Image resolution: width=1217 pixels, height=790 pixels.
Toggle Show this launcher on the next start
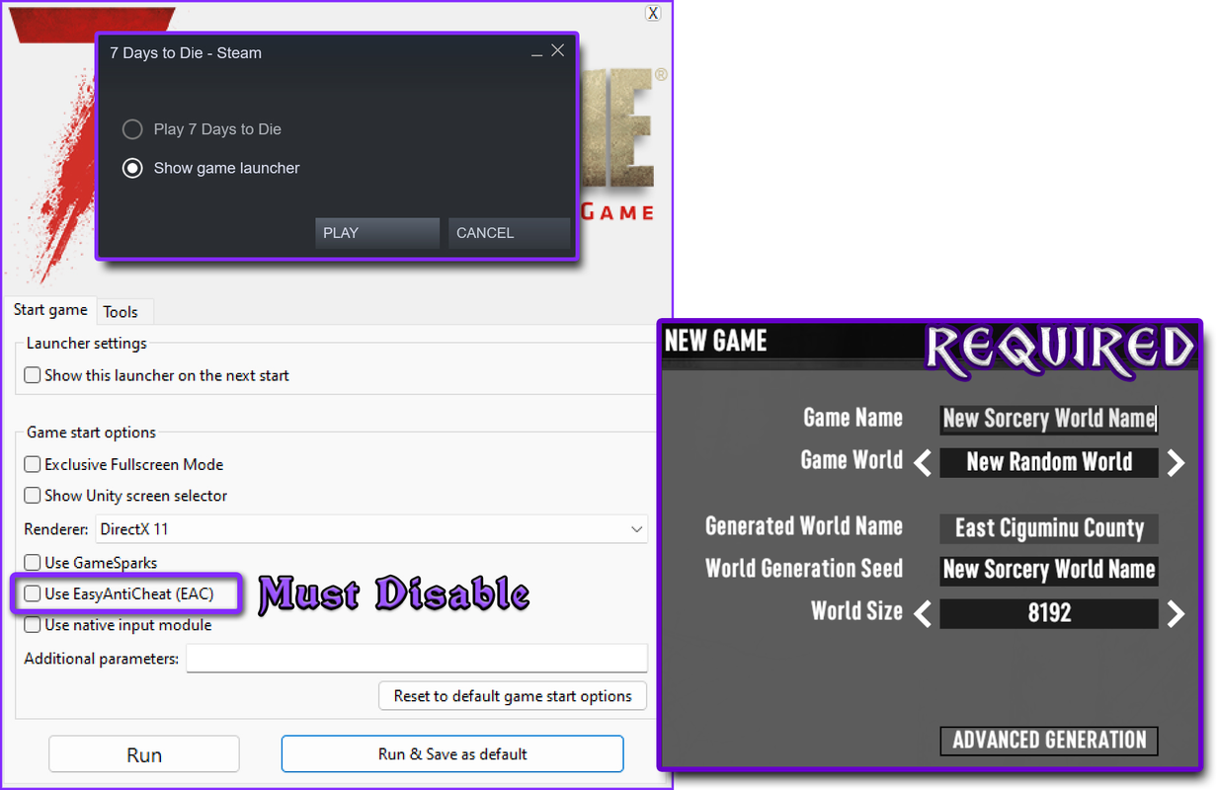pos(33,375)
